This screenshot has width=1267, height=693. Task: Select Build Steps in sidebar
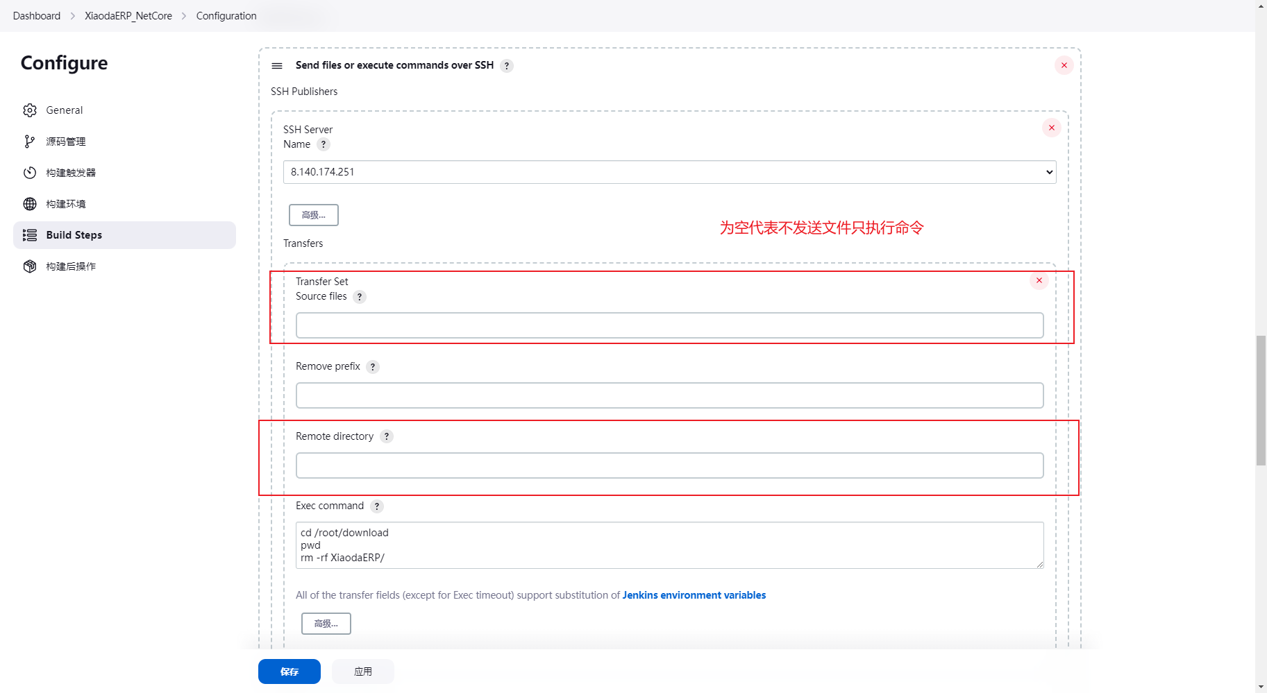point(74,235)
